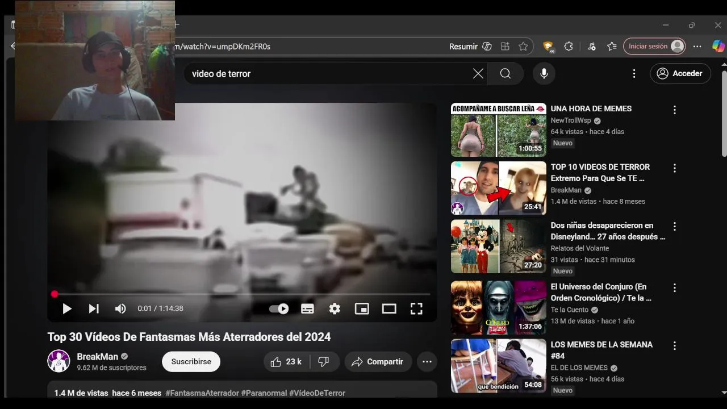Click the scroll down arrow of the page
The height and width of the screenshot is (409, 727).
pos(724,393)
